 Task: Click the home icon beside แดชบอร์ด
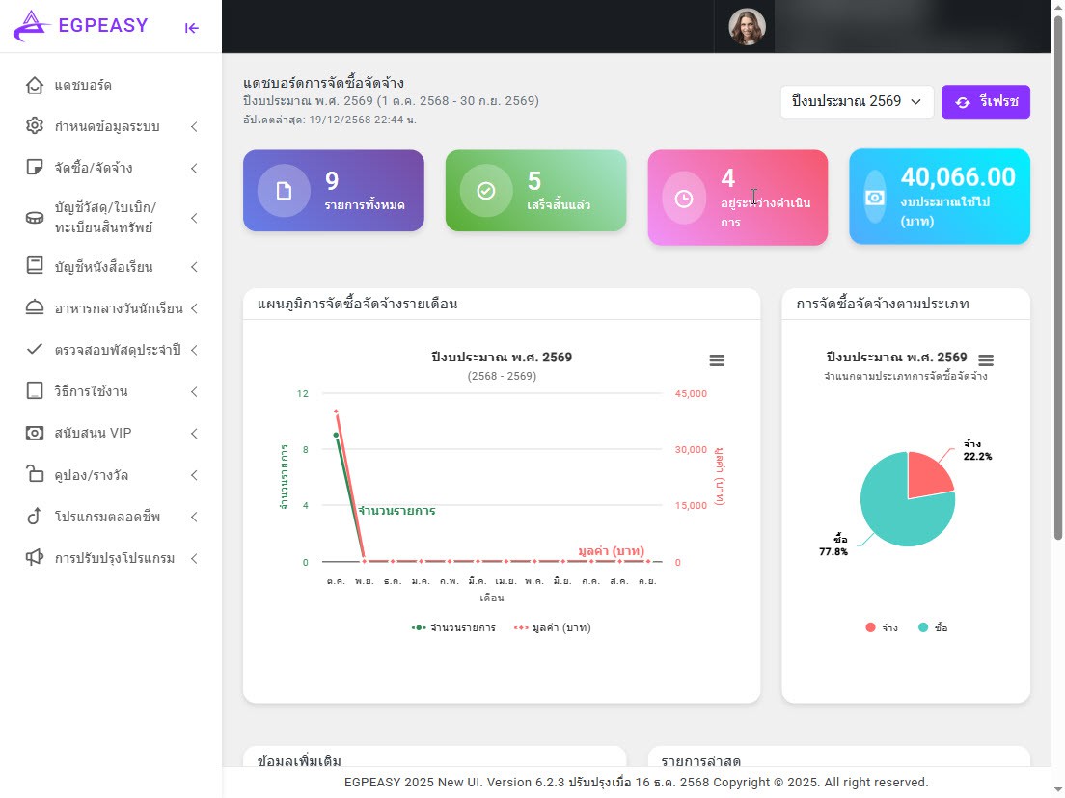click(x=36, y=85)
